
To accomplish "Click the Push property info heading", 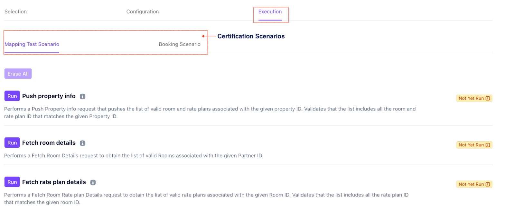I will tap(49, 96).
